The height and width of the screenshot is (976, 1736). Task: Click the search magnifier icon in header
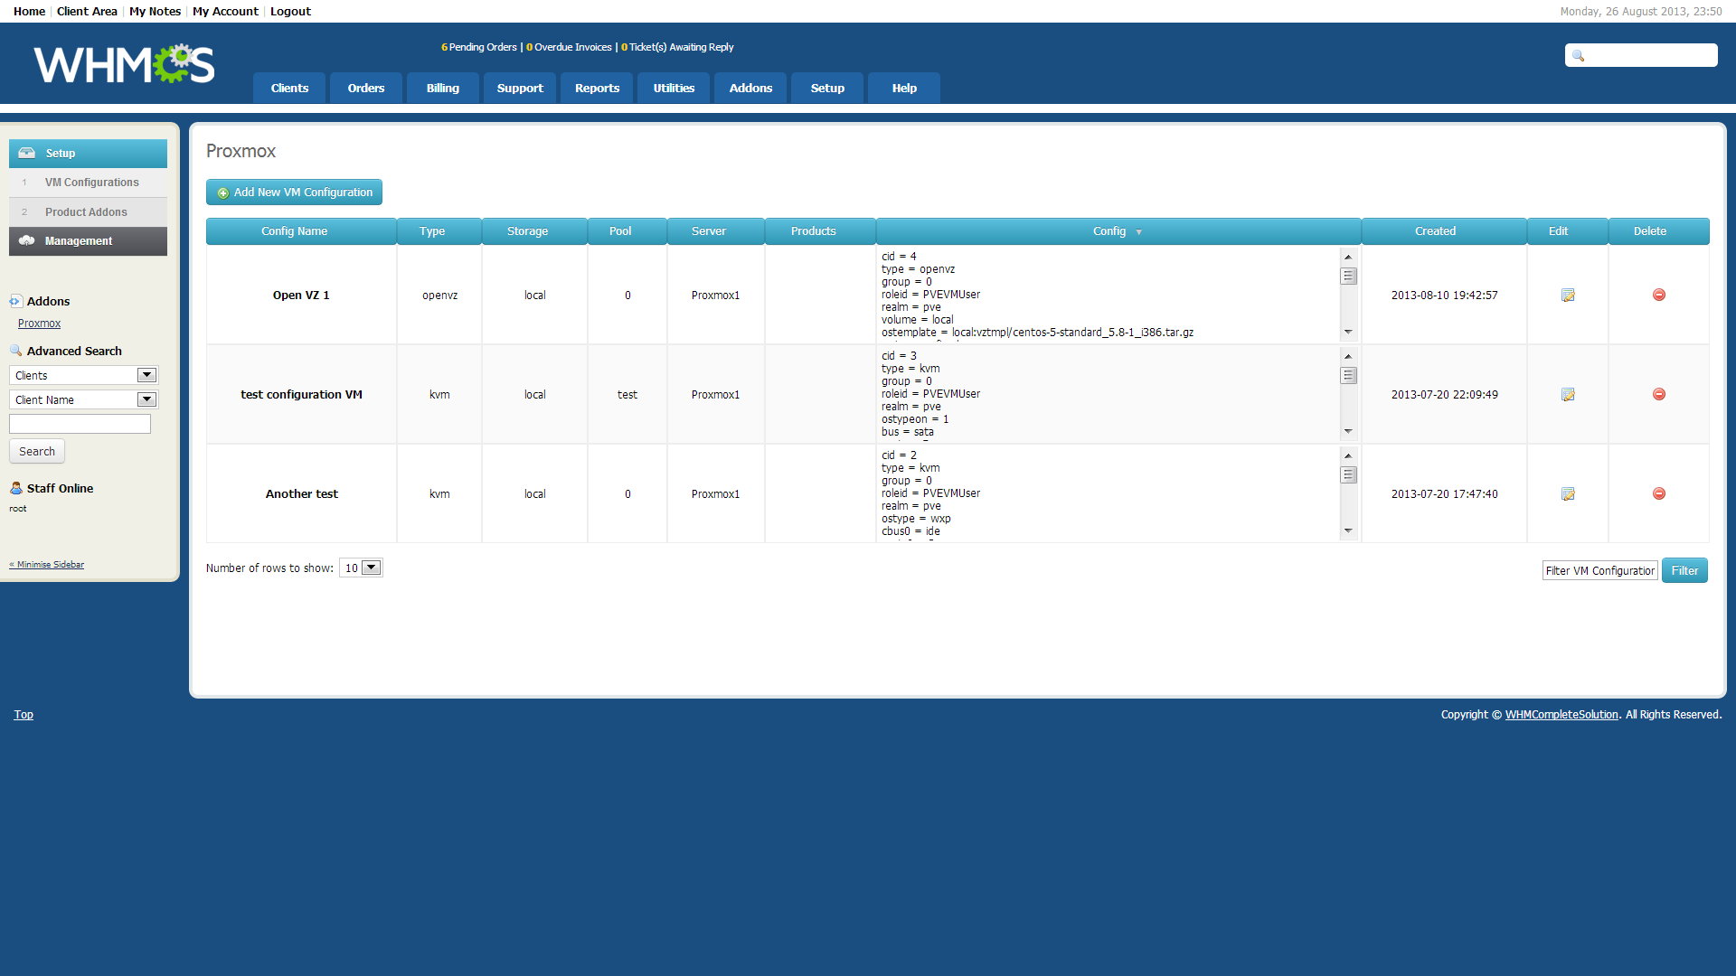1578,56
